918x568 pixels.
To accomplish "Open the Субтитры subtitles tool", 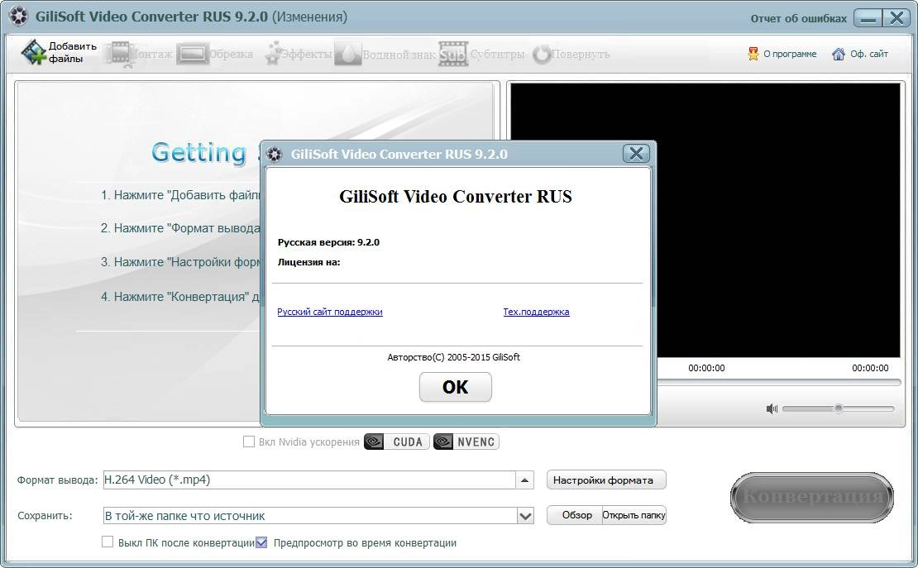I will pos(481,54).
